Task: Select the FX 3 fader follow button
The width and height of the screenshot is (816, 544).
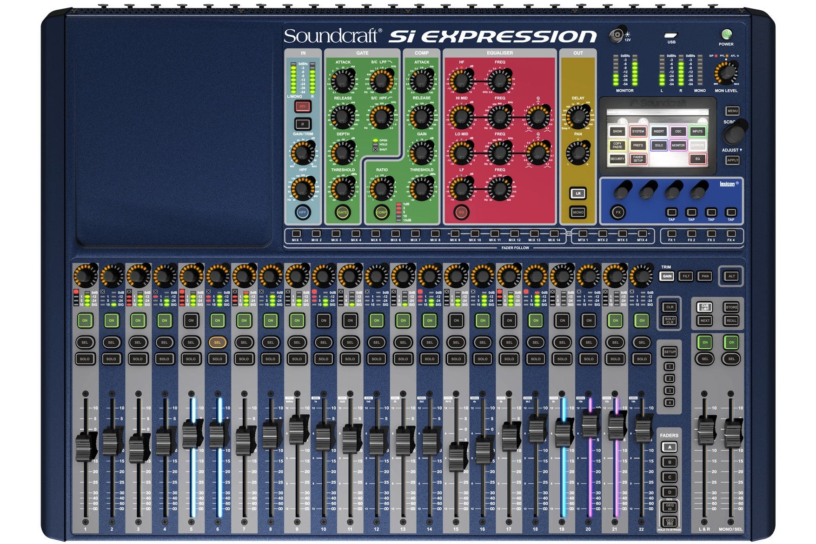Action: coord(711,234)
